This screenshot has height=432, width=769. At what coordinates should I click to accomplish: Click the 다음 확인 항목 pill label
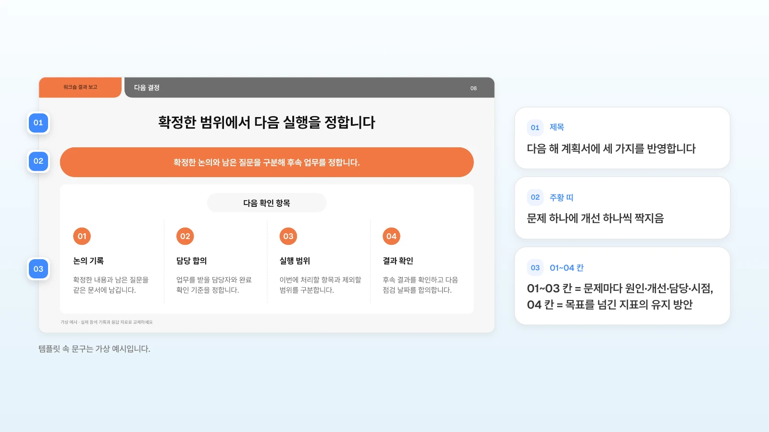(267, 203)
